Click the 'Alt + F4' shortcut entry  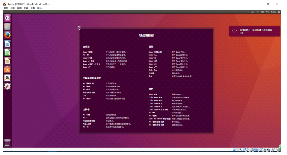click(x=152, y=113)
